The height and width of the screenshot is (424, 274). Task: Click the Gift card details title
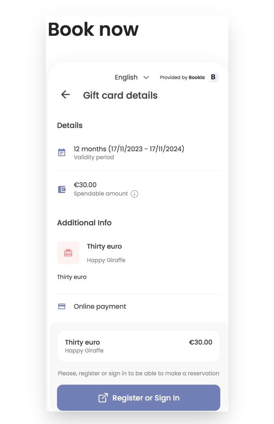120,95
